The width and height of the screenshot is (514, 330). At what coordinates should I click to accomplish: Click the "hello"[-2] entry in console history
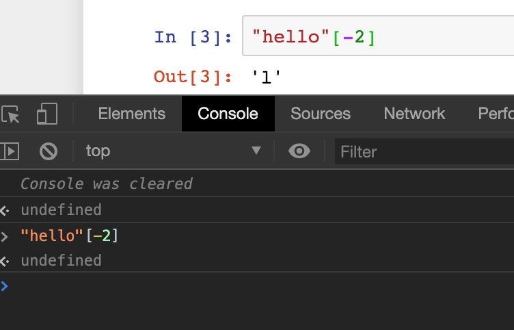(70, 236)
